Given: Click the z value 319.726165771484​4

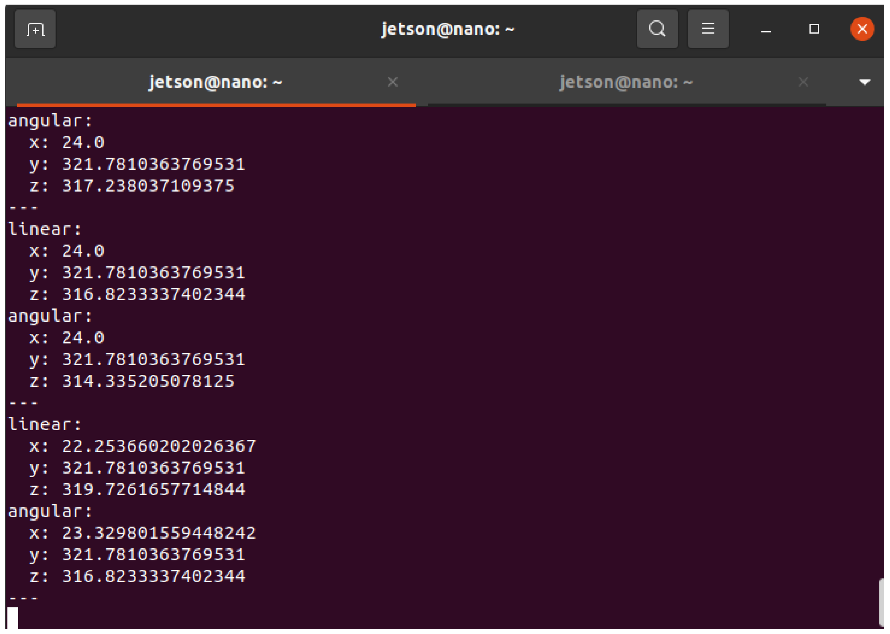Looking at the screenshot, I should (154, 490).
